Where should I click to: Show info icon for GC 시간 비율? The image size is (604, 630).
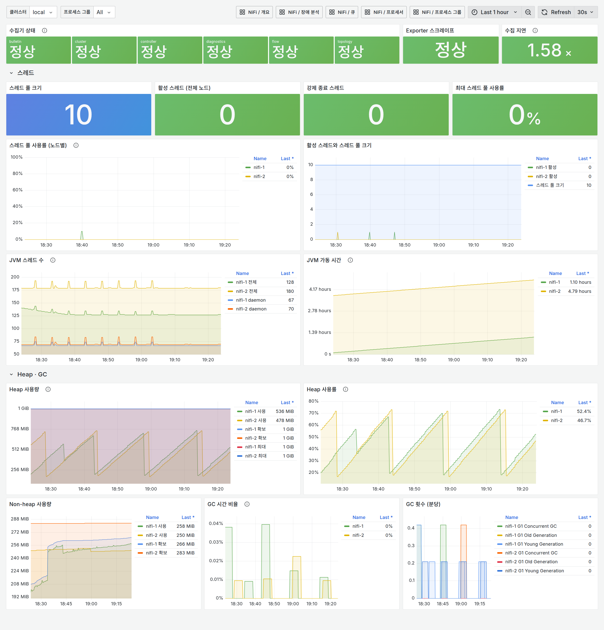[247, 504]
